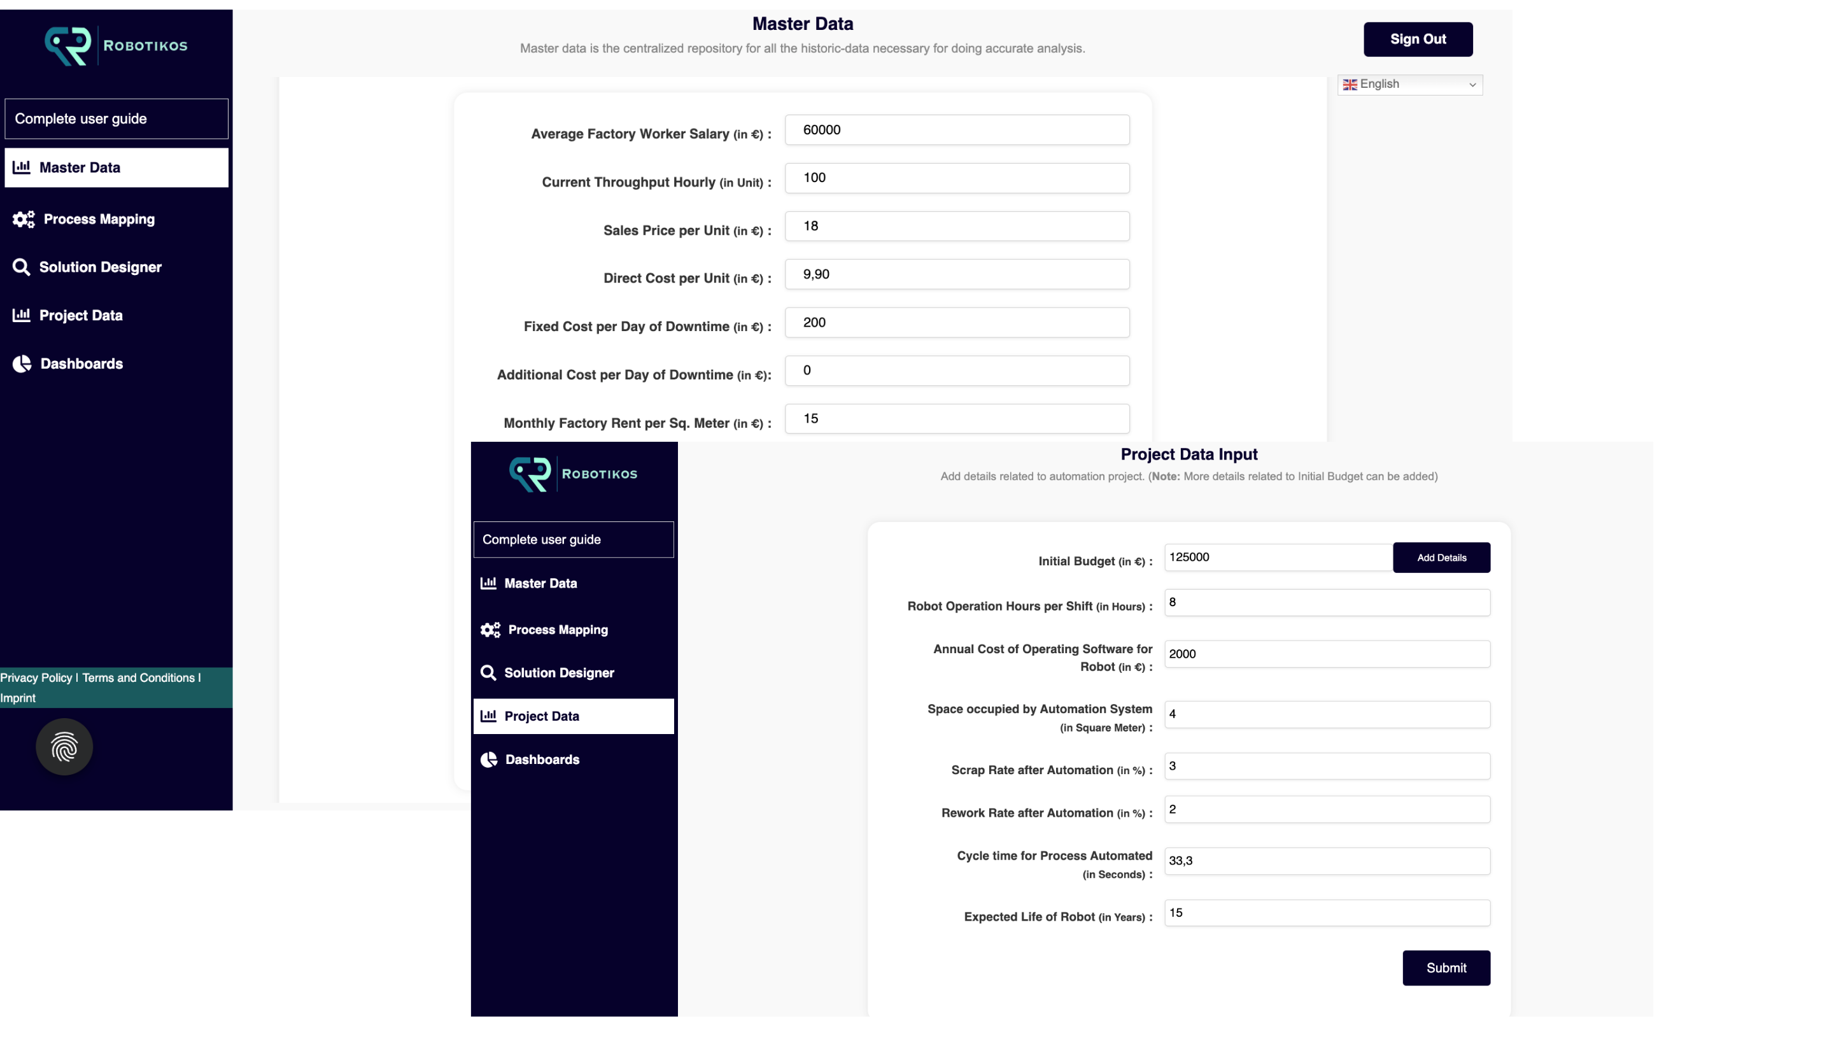
Task: Select English language dropdown
Action: 1409,85
